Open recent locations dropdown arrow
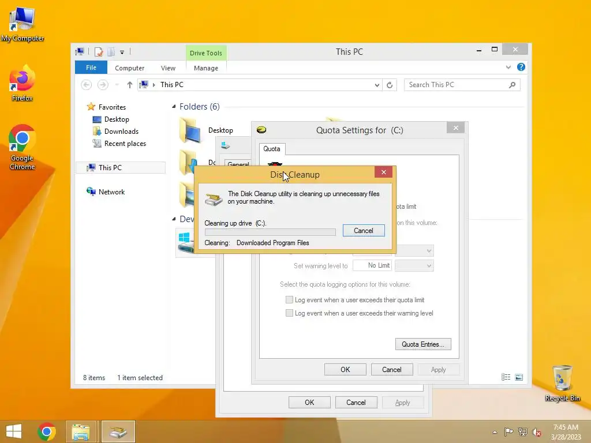591x443 pixels. click(x=117, y=85)
